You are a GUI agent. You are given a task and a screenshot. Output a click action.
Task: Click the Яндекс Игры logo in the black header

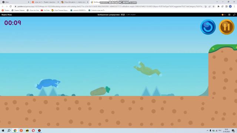tap(7, 15)
